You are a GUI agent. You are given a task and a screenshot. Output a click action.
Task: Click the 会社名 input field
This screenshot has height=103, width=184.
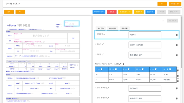point(145,55)
